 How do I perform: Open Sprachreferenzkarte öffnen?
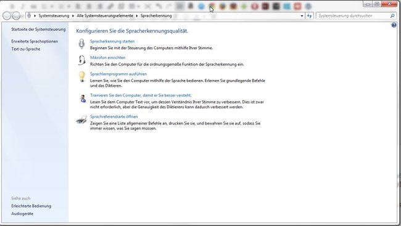point(114,117)
